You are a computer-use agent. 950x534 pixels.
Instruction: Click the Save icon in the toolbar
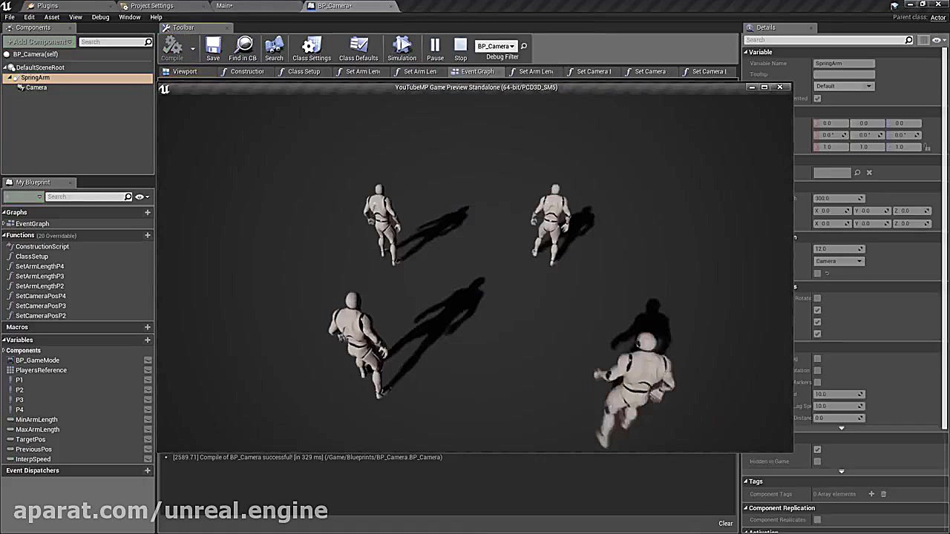[x=213, y=46]
